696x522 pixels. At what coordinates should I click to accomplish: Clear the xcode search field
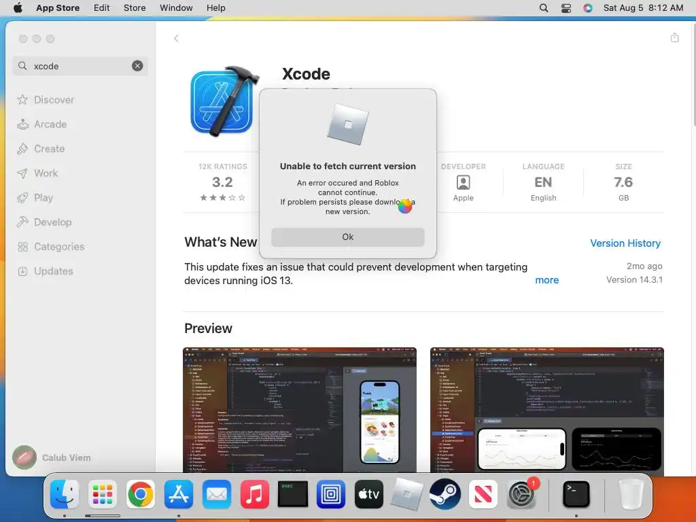[137, 66]
